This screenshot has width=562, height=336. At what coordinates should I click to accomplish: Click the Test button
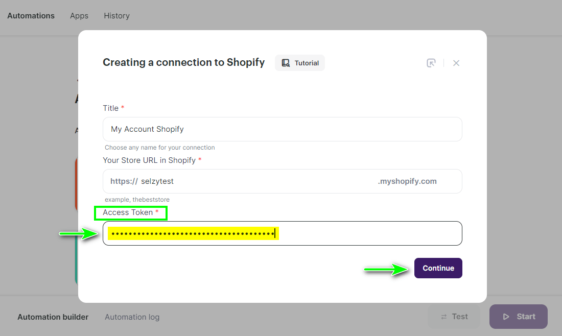pos(454,317)
